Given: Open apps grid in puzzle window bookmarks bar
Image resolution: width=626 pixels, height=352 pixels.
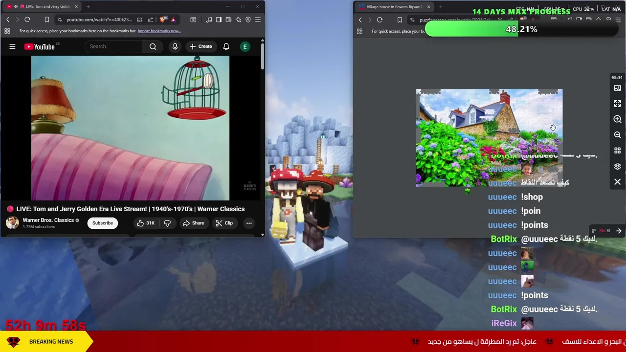Looking at the screenshot, I should point(359,31).
